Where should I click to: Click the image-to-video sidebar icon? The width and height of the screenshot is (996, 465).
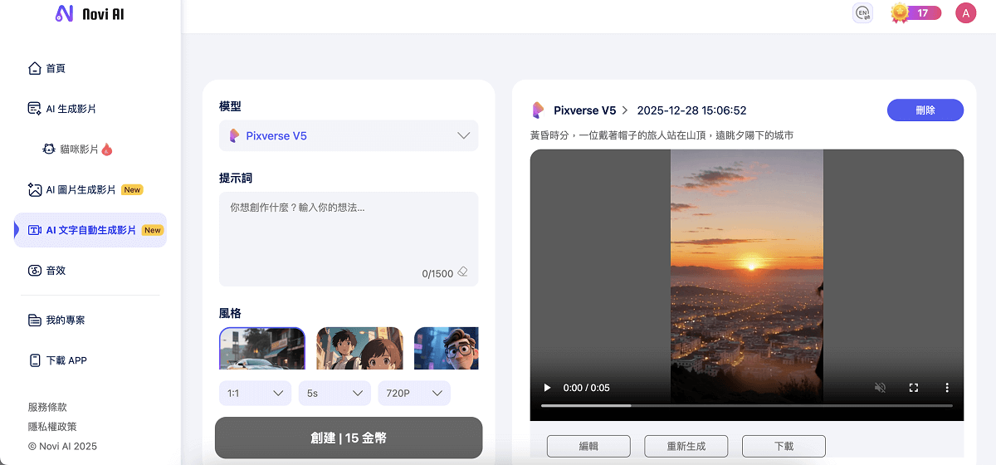[34, 189]
